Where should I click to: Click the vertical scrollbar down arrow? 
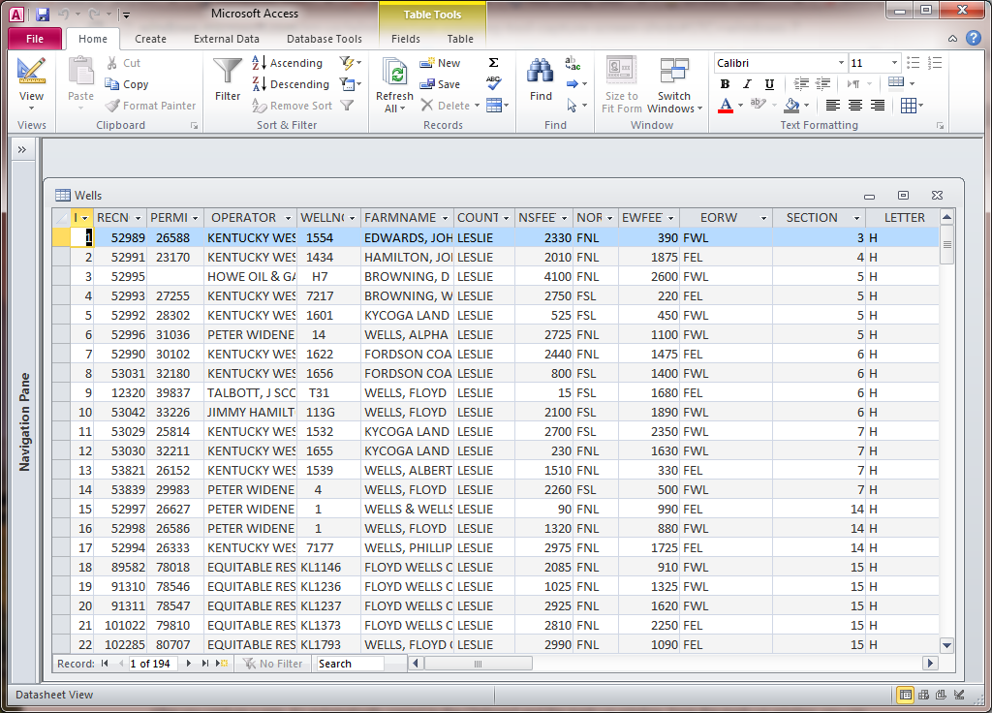click(x=946, y=645)
